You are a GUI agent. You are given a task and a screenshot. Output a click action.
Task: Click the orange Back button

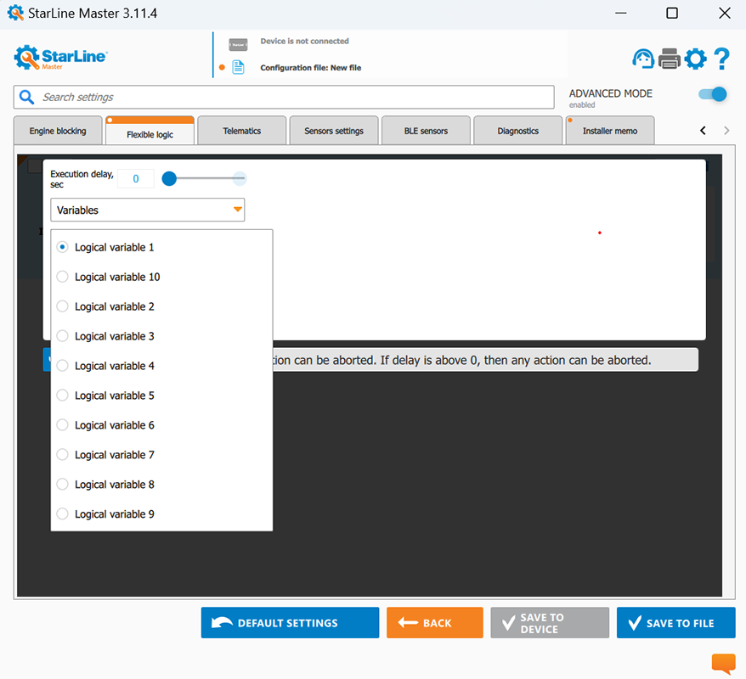click(435, 622)
